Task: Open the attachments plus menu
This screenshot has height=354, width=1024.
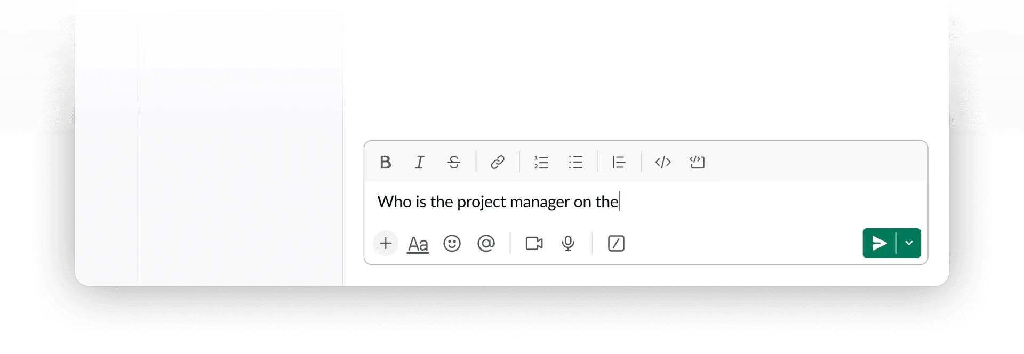Action: [385, 244]
